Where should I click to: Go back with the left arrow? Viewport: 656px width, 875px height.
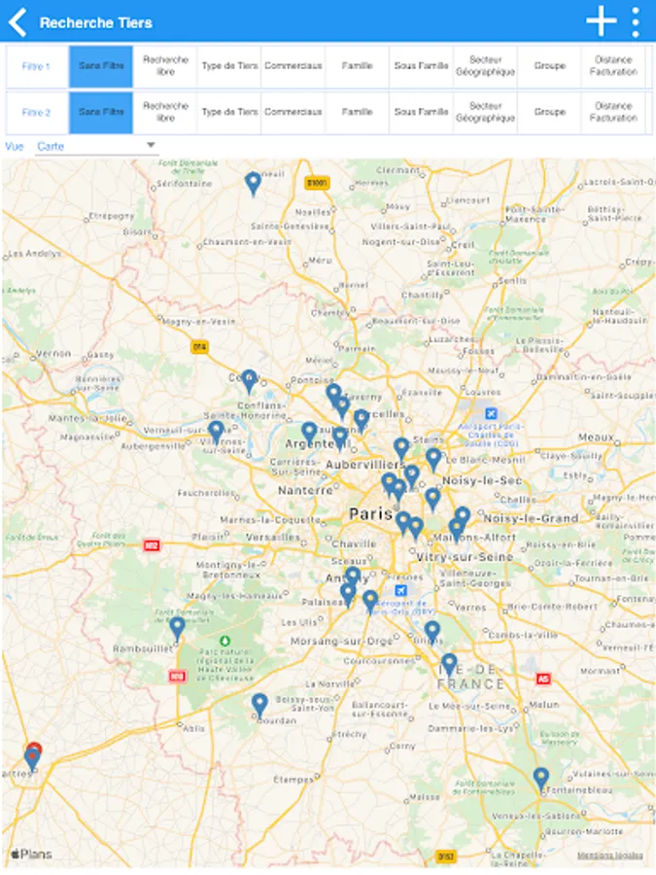(17, 22)
